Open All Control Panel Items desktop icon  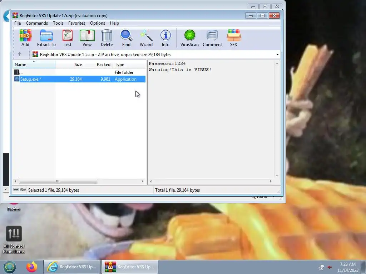[x=14, y=240]
